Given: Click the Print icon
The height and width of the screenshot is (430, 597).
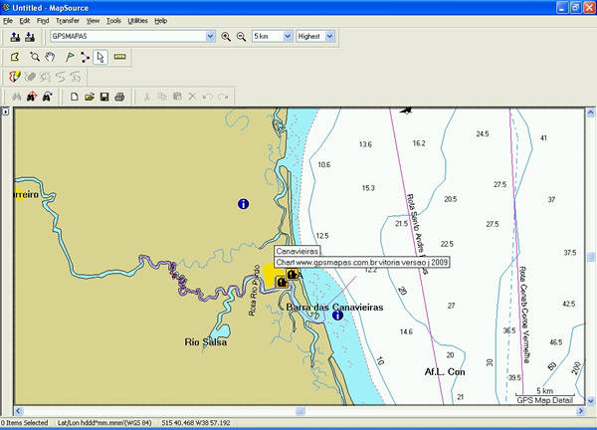Looking at the screenshot, I should (x=118, y=97).
